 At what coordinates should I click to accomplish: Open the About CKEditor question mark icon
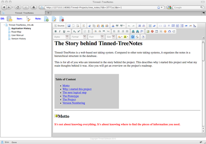coord(143,37)
